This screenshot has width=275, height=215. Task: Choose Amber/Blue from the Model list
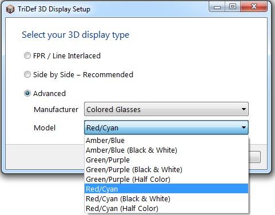[x=166, y=141]
